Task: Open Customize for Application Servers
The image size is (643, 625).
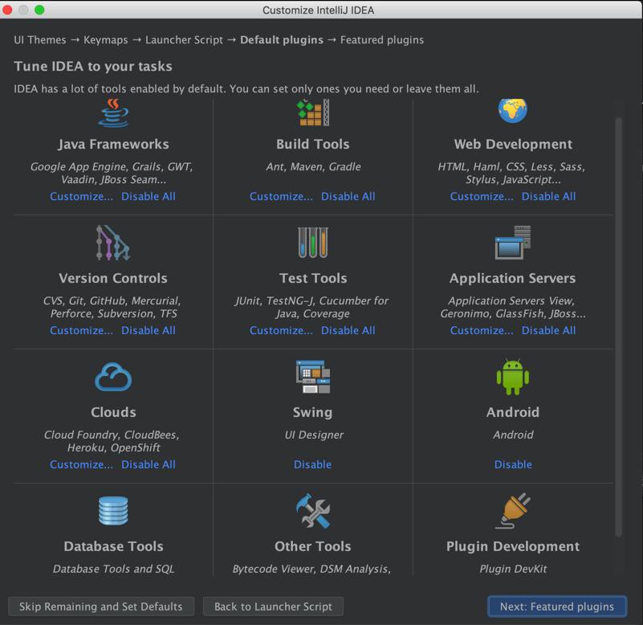Action: point(482,330)
